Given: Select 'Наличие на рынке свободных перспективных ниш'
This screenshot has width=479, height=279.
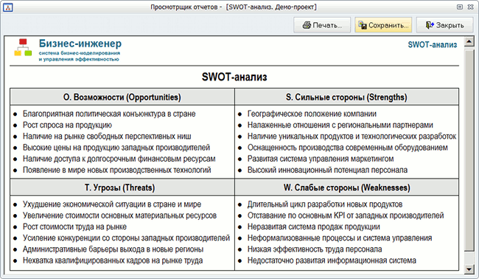Looking at the screenshot, I should pyautogui.click(x=107, y=136).
